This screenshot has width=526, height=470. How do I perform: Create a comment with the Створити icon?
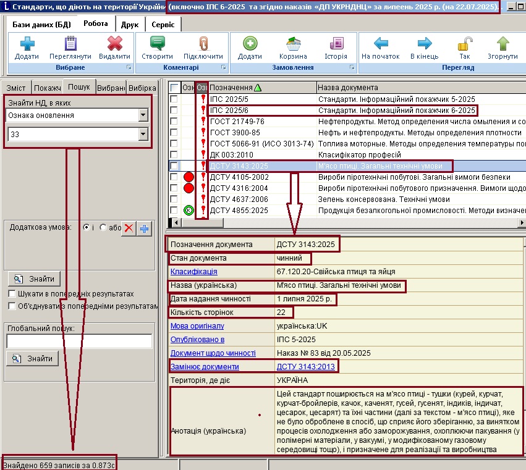pyautogui.click(x=158, y=44)
